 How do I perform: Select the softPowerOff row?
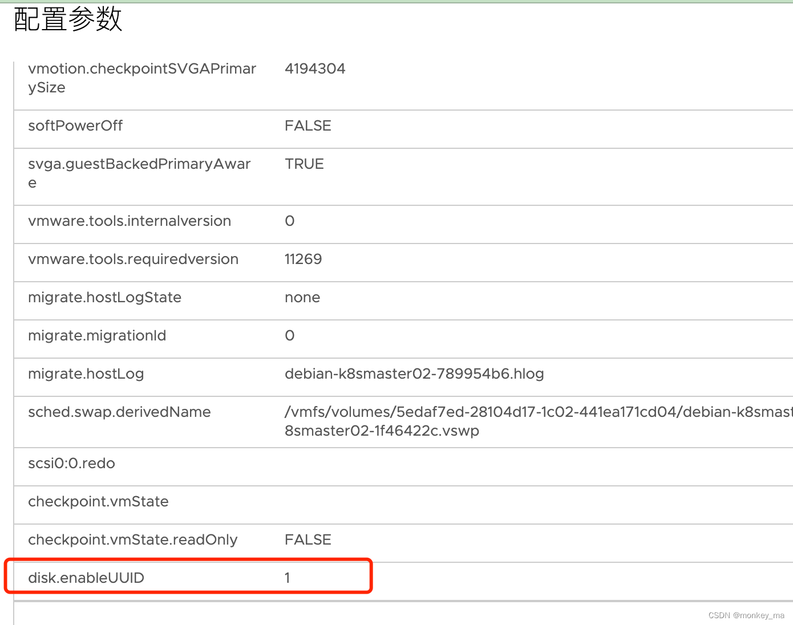171,125
